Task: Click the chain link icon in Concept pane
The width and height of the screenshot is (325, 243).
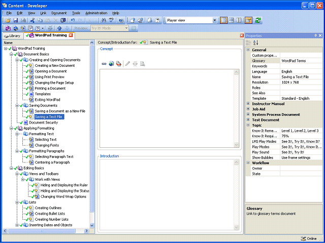Action: (104, 64)
